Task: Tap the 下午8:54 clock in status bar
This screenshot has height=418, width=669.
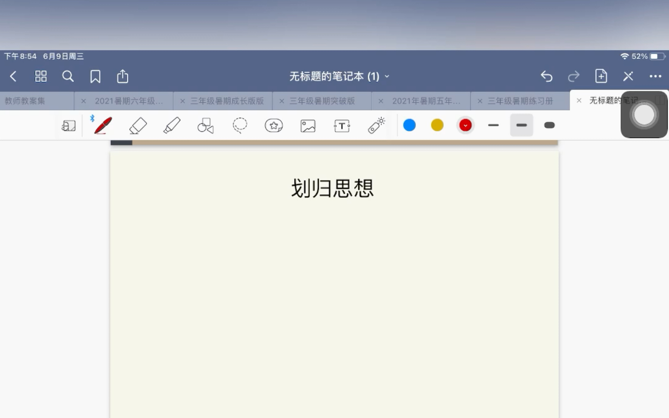Action: pyautogui.click(x=20, y=57)
